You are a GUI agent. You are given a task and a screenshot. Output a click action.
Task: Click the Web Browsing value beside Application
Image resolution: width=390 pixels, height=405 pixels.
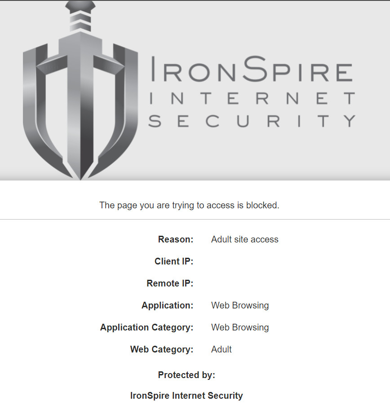click(x=240, y=306)
